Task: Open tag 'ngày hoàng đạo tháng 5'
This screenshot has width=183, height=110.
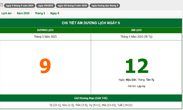Action: [x=105, y=6]
